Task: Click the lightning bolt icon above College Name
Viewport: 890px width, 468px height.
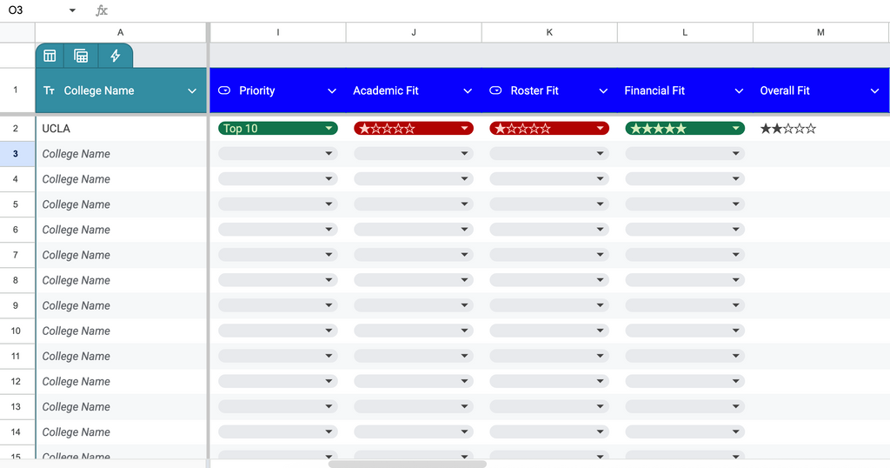Action: pyautogui.click(x=116, y=56)
